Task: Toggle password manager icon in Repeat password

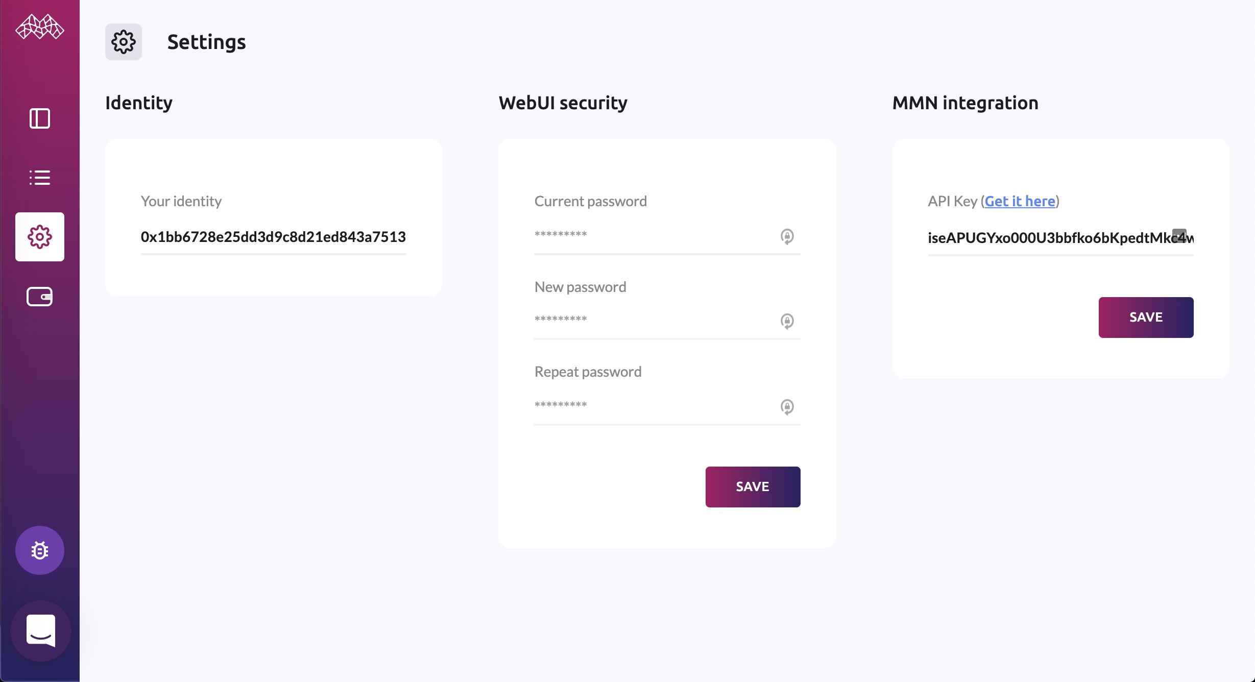Action: 787,407
